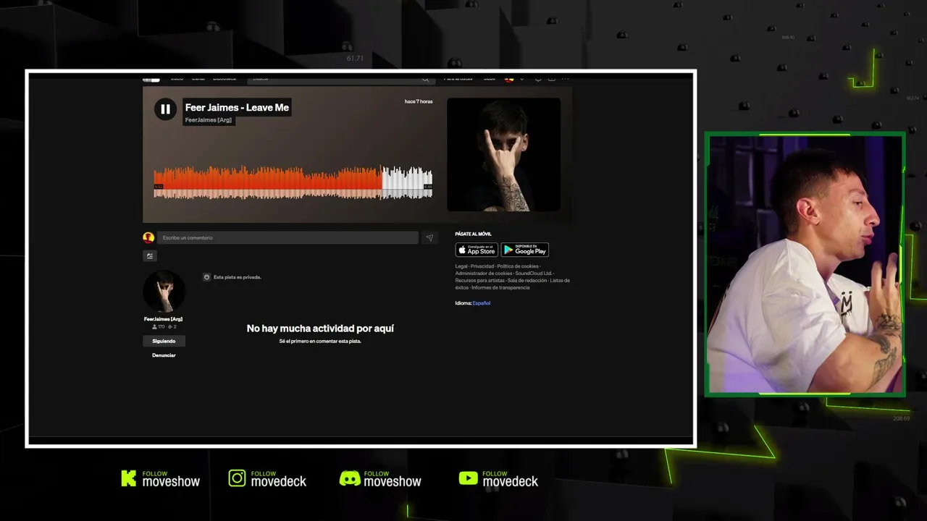Open the Privacidad footer link
Image resolution: width=927 pixels, height=521 pixels.
(x=482, y=266)
